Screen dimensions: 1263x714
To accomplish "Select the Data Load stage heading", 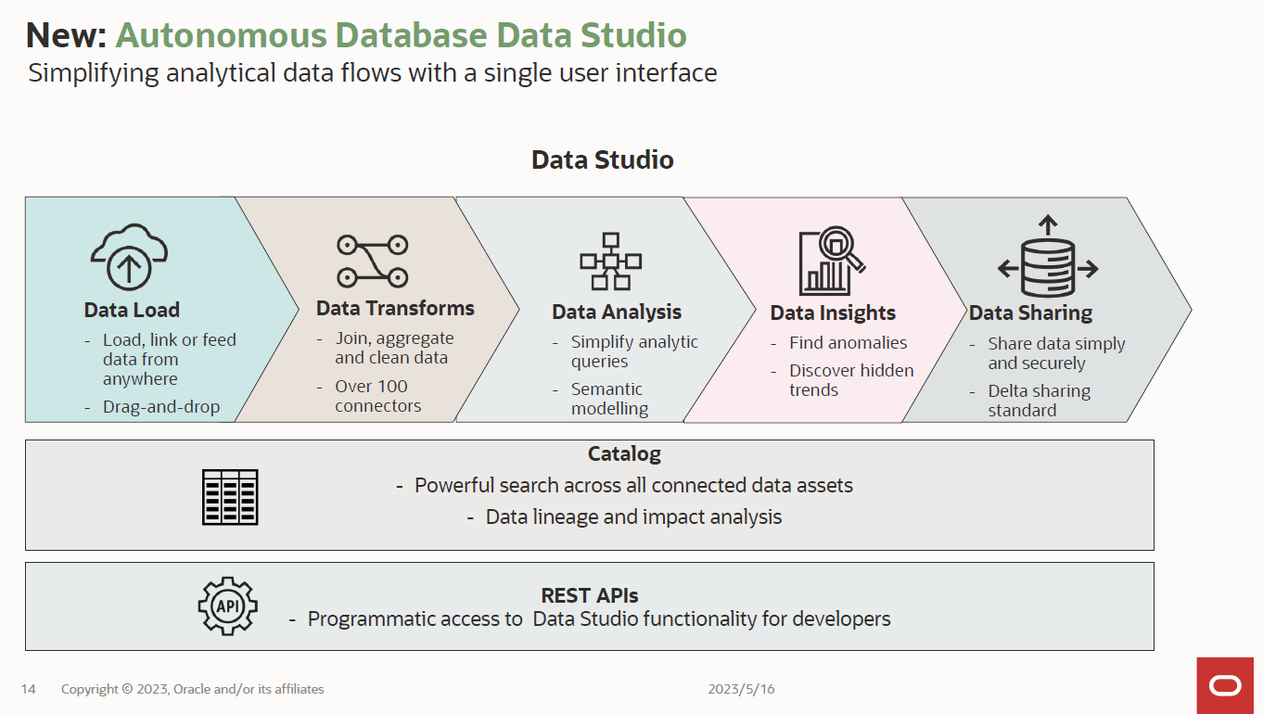I will pos(131,309).
